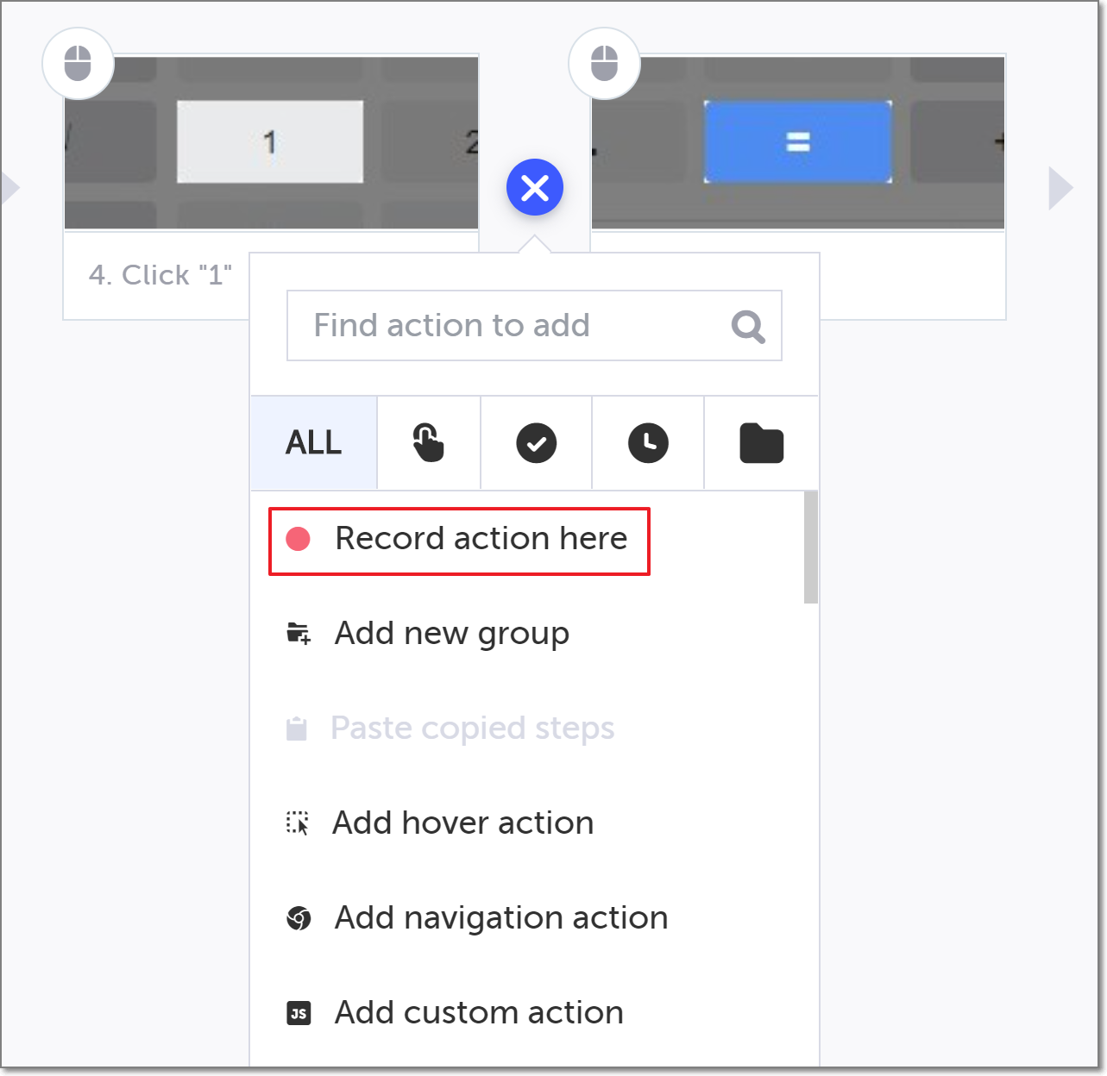
Task: Switch to the hand-pointer actions tab
Action: 428,443
